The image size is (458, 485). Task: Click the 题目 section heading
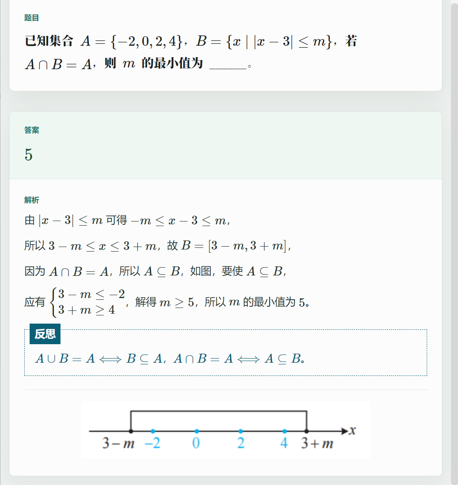pyautogui.click(x=32, y=18)
